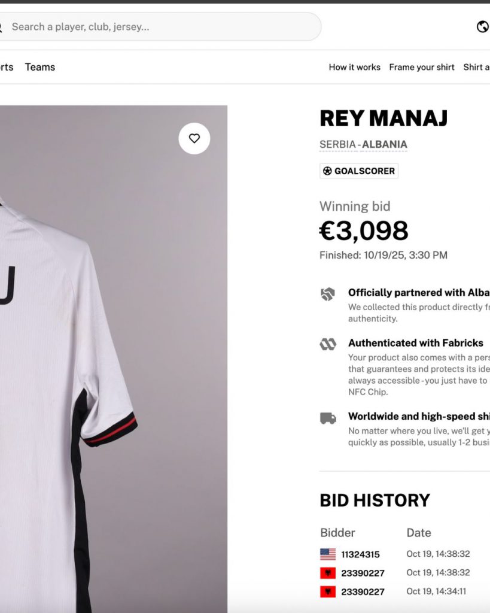Viewport: 490px width, 613px height.
Task: Click the REY MANAJ product title
Action: [x=384, y=118]
